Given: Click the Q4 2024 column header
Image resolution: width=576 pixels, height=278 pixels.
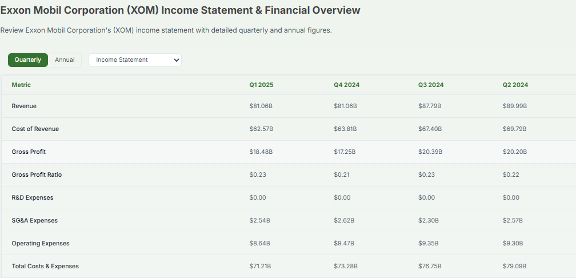Looking at the screenshot, I should pyautogui.click(x=346, y=85).
